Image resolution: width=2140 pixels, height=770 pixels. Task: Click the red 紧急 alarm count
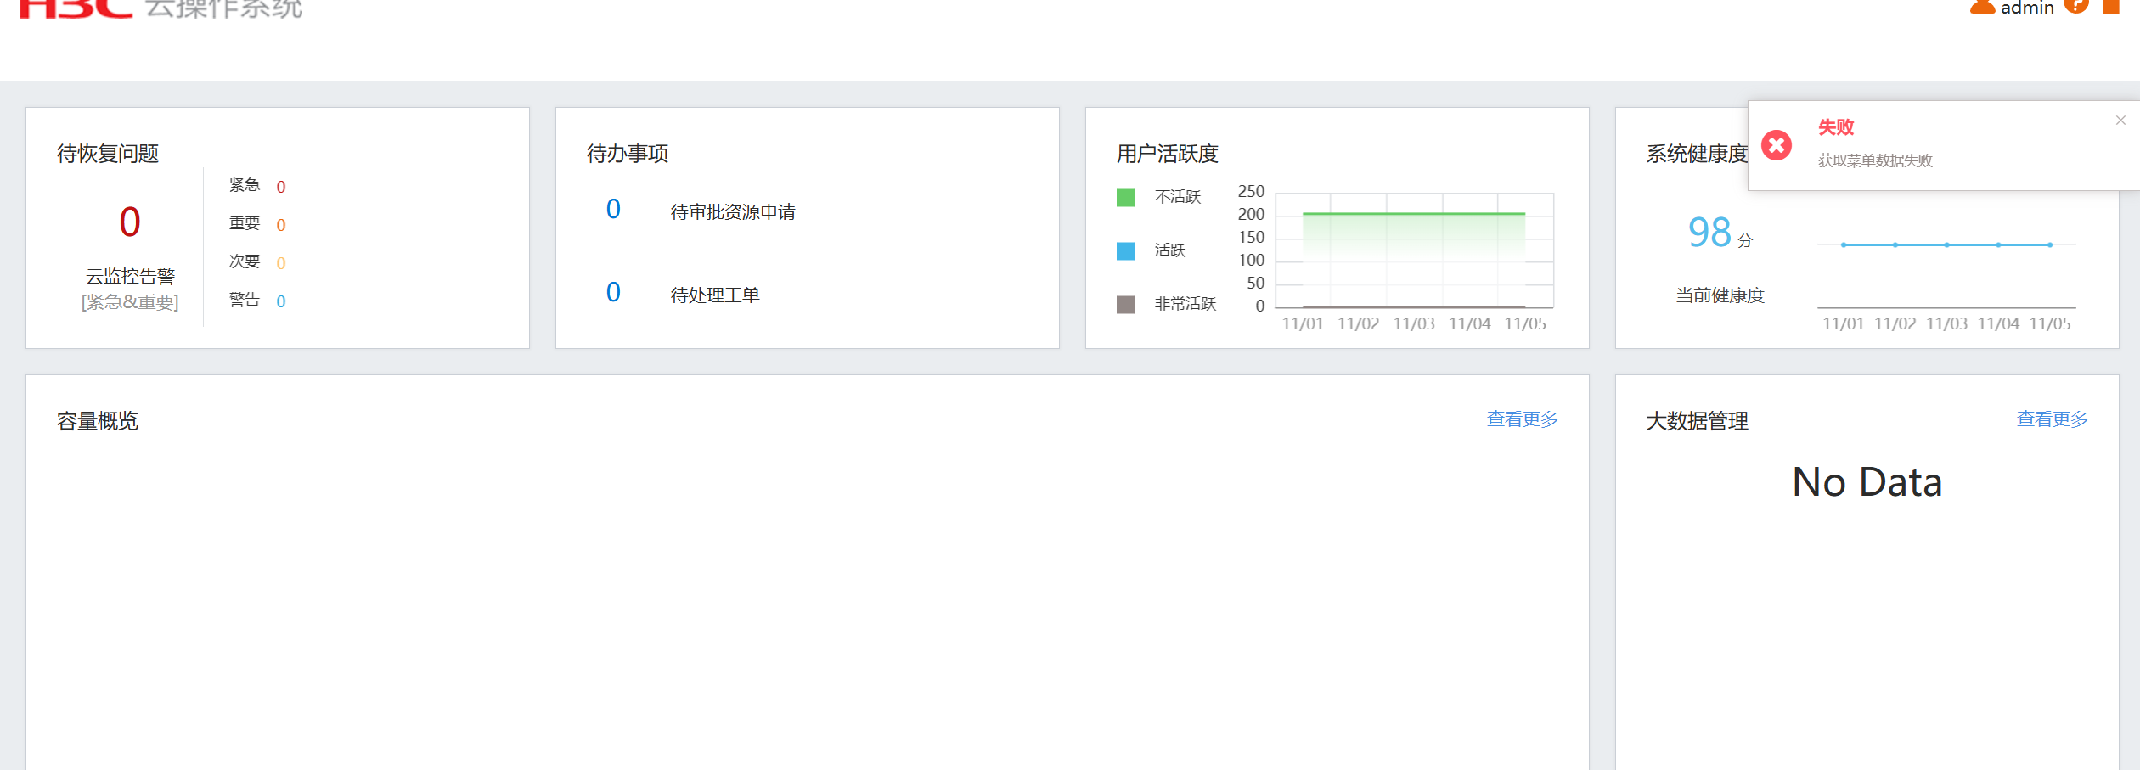(x=281, y=187)
